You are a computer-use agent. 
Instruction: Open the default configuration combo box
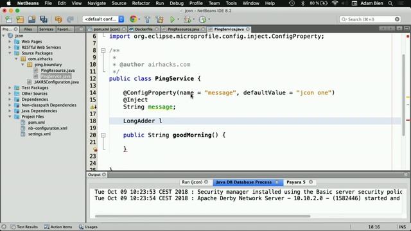pyautogui.click(x=103, y=19)
